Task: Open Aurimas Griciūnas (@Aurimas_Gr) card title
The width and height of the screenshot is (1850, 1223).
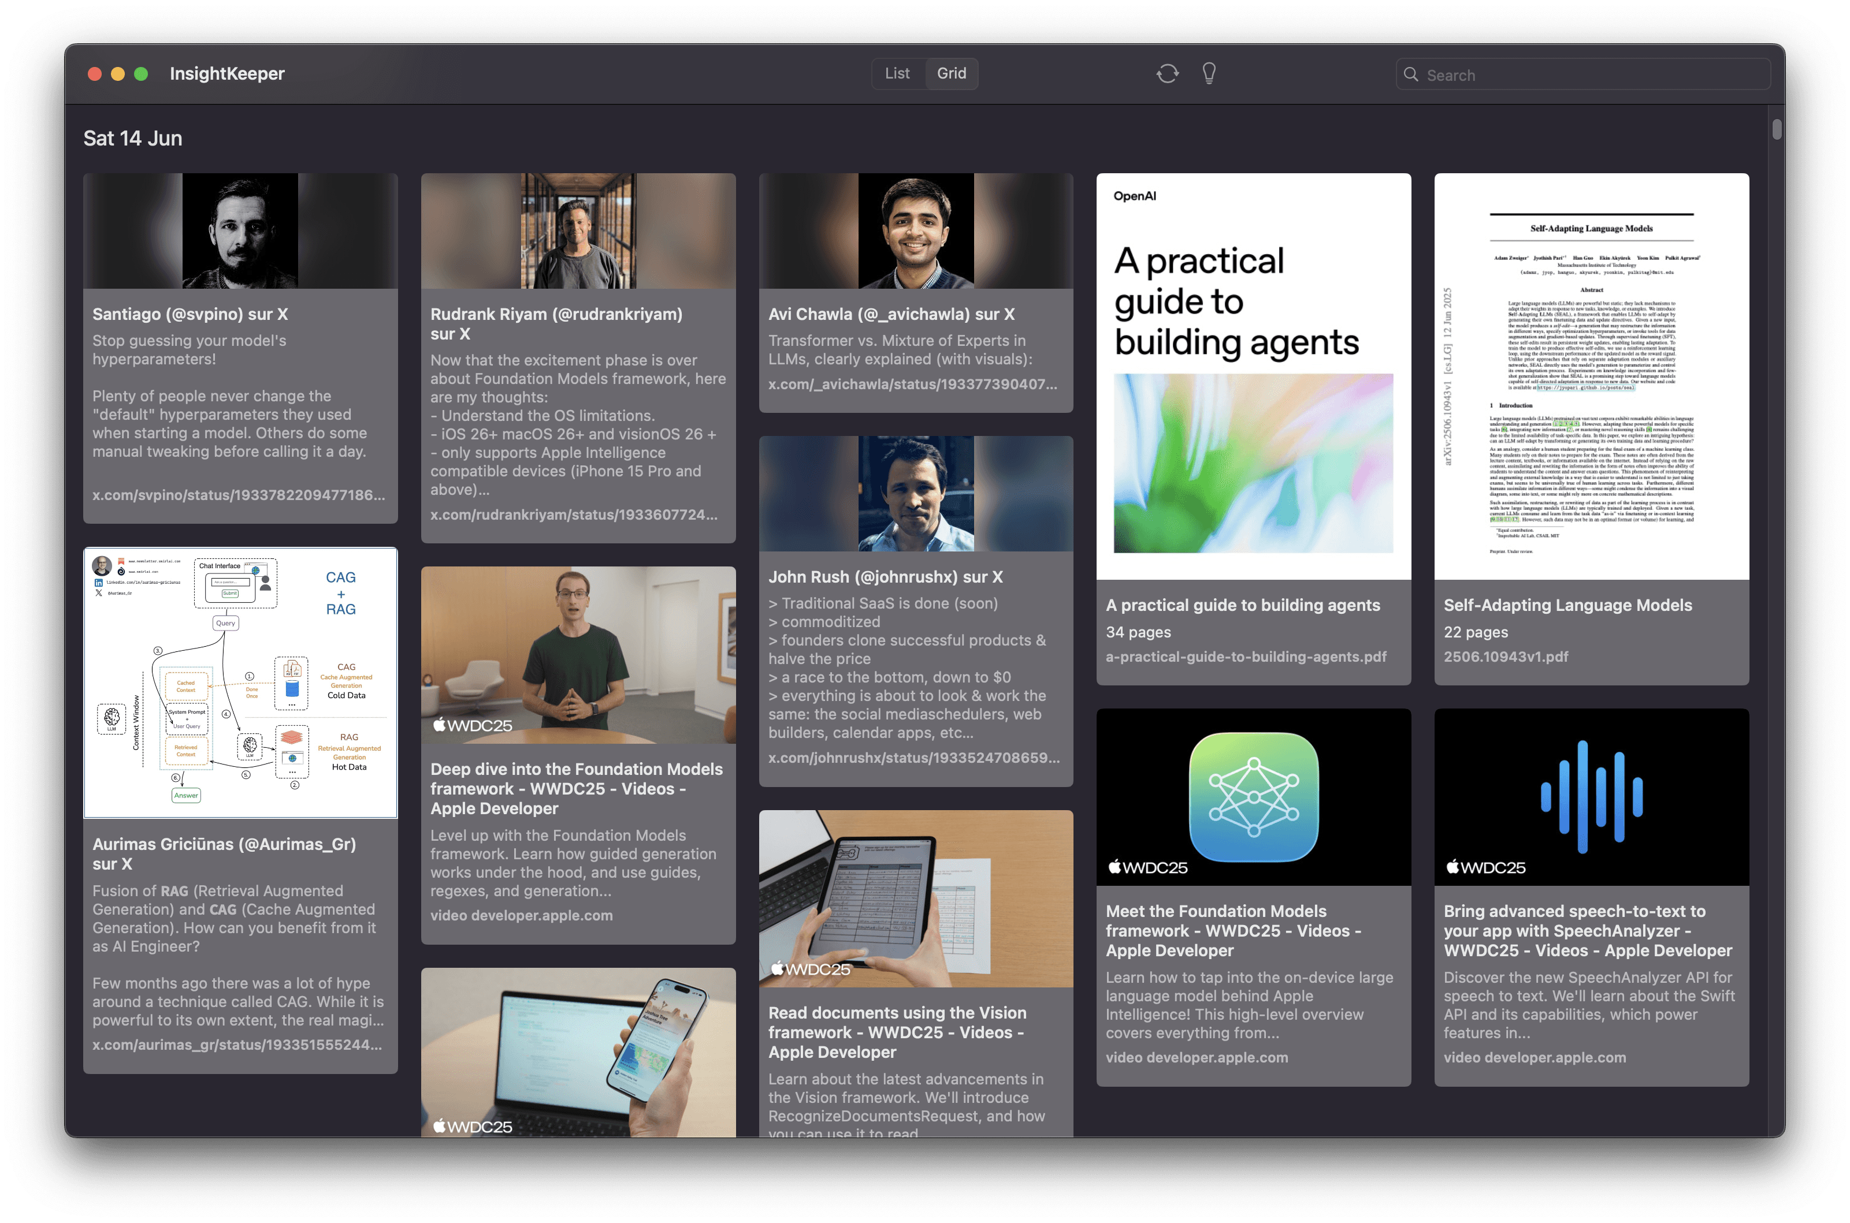Action: tap(224, 854)
